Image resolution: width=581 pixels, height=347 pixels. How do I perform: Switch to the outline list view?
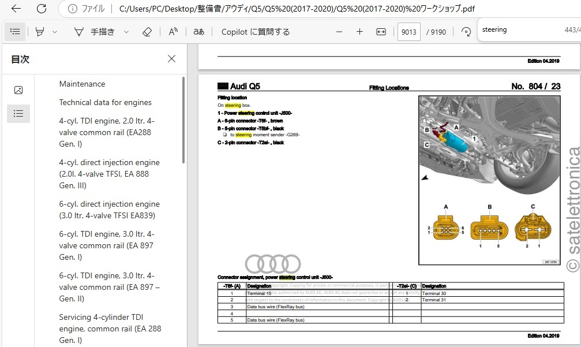click(18, 113)
